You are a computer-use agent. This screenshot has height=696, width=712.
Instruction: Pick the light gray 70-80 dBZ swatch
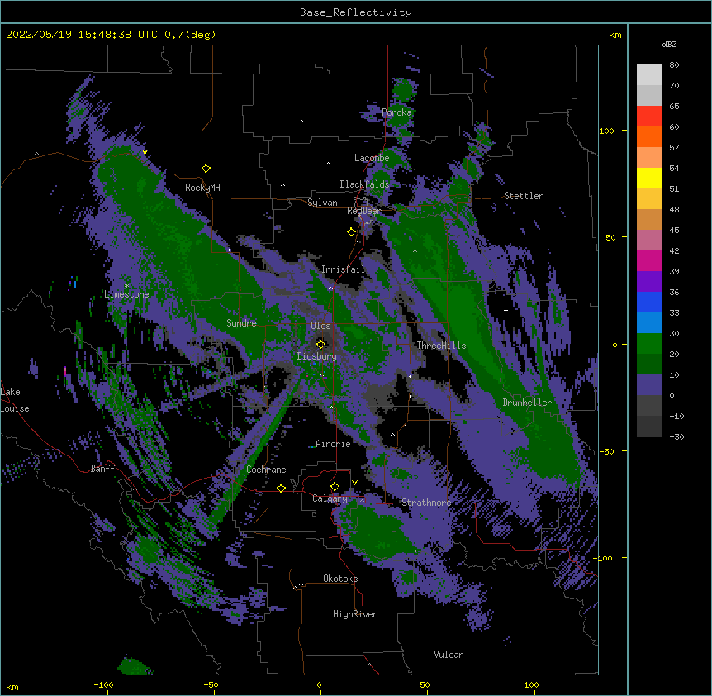[649, 74]
